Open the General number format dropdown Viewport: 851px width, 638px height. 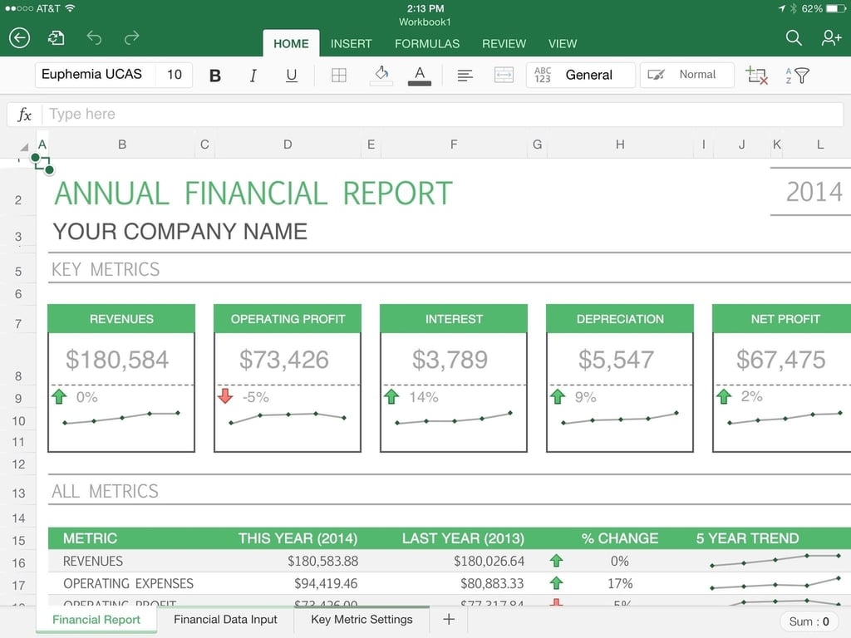click(581, 75)
